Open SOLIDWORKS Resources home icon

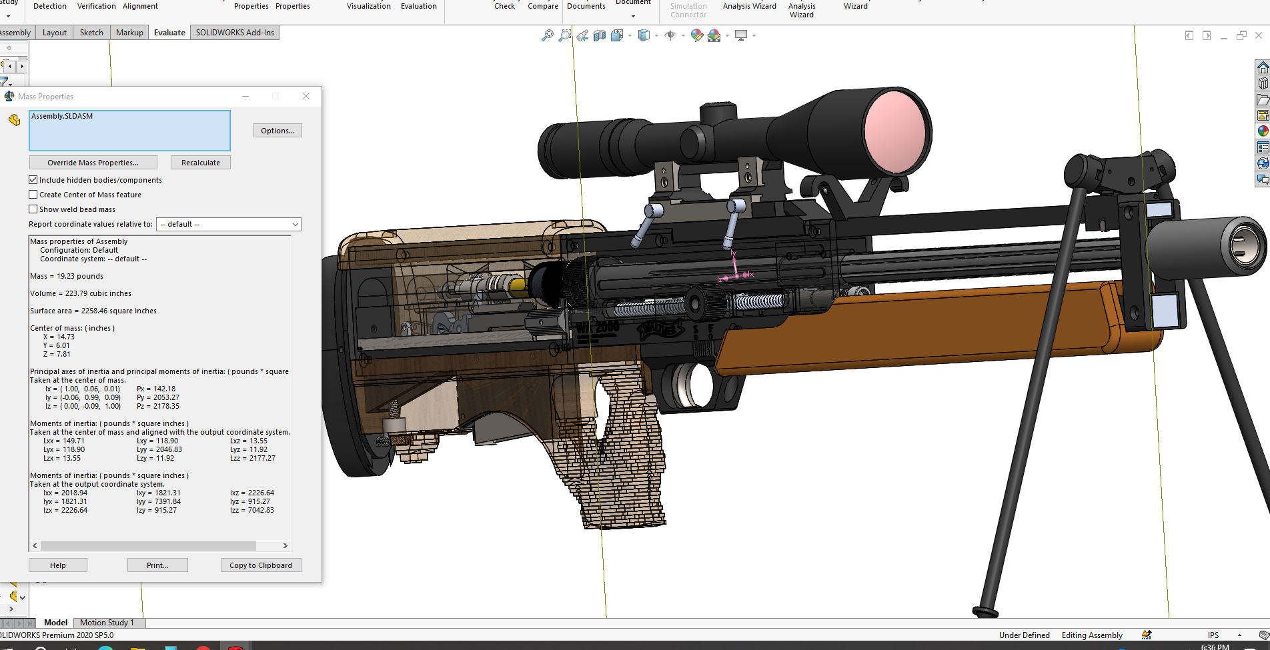tap(1263, 67)
